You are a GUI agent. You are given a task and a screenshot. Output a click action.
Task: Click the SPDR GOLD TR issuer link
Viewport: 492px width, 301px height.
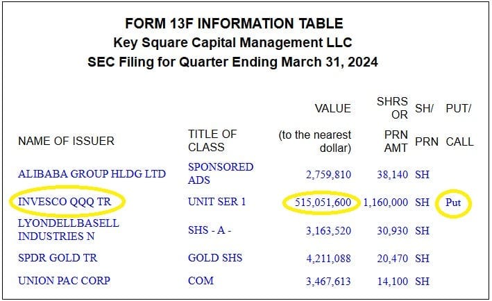point(58,258)
